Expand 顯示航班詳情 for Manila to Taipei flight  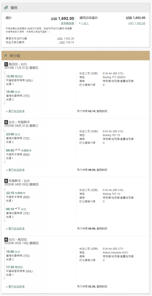16,111
